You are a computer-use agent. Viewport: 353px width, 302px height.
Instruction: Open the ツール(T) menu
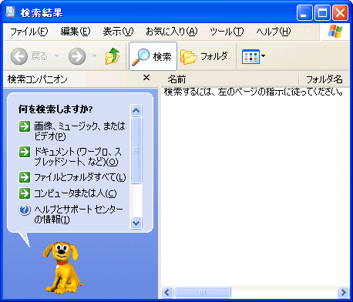(227, 32)
